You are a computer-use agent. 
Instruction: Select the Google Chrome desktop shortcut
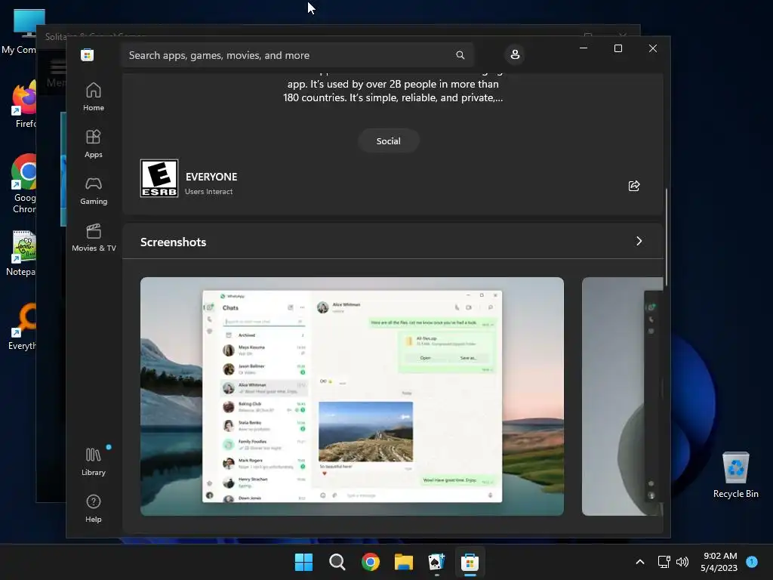23,184
